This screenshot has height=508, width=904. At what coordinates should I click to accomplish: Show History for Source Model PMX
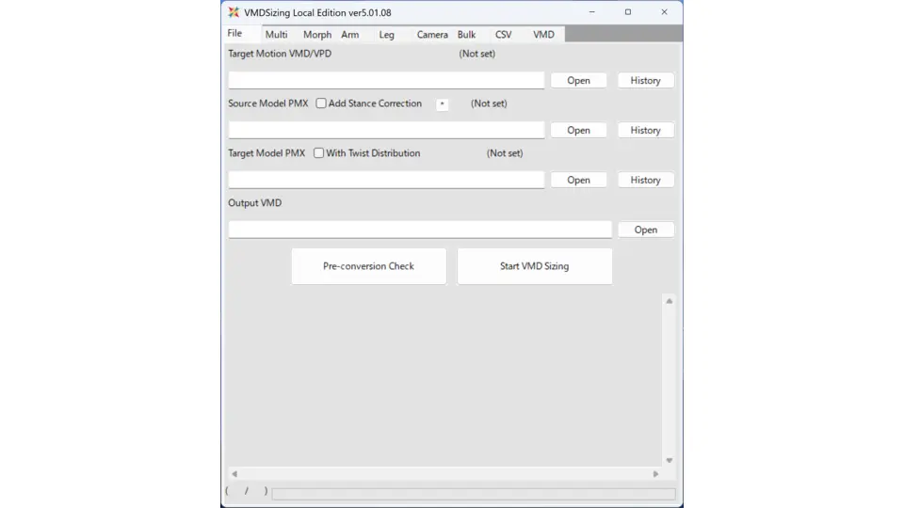[645, 130]
